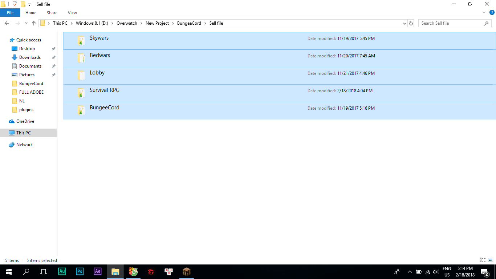Screen dimensions: 496x279
Task: Refresh the Sell file folder view
Action: click(411, 23)
